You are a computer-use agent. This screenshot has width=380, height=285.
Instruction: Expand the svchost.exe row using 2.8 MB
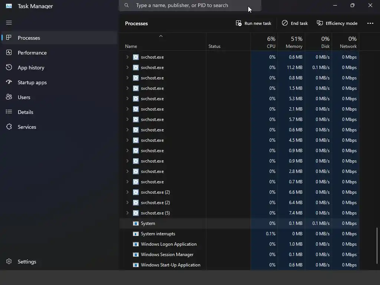coord(127,171)
